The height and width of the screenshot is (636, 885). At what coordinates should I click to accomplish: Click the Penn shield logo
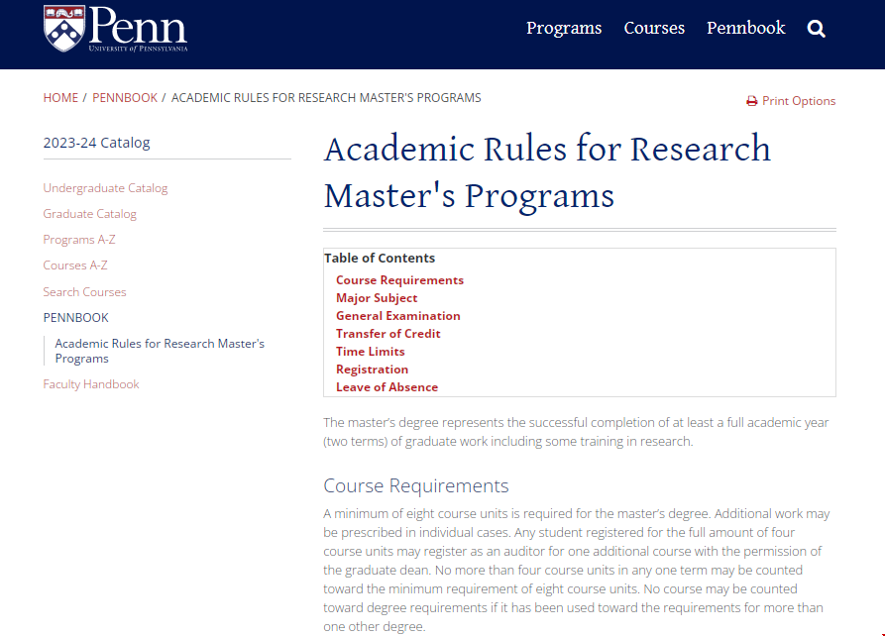64,28
